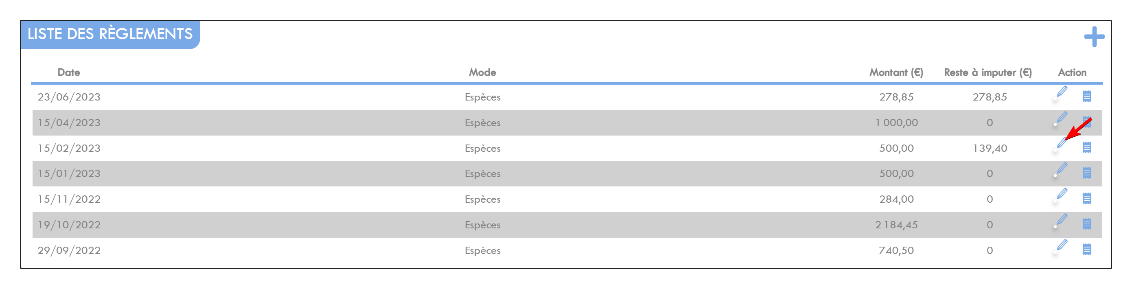Select the row dated 19/10/2022
Screen dimensions: 1132x289
[567, 225]
